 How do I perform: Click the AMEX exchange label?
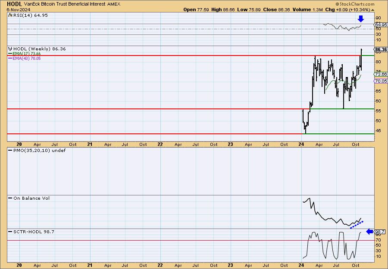click(114, 4)
